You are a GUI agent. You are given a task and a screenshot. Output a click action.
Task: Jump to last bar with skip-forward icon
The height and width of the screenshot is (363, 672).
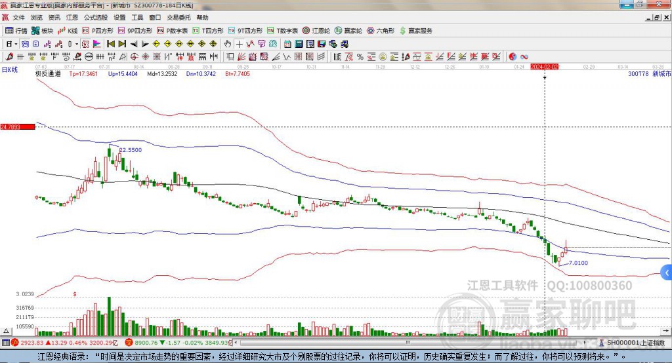[122, 44]
